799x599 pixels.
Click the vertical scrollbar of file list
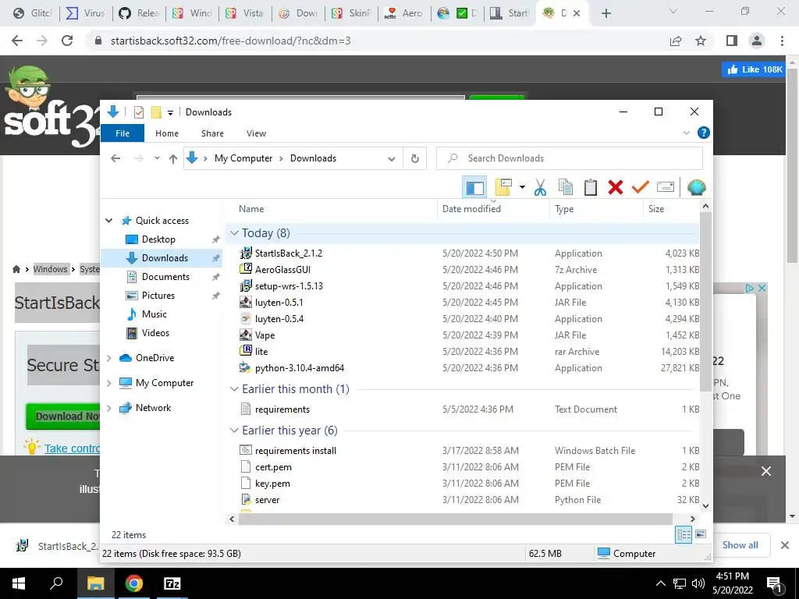705,300
